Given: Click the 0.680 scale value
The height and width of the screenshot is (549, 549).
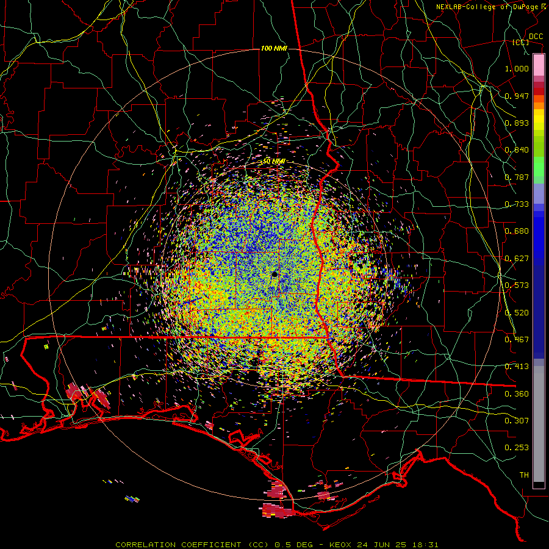Looking at the screenshot, I should pyautogui.click(x=517, y=231).
